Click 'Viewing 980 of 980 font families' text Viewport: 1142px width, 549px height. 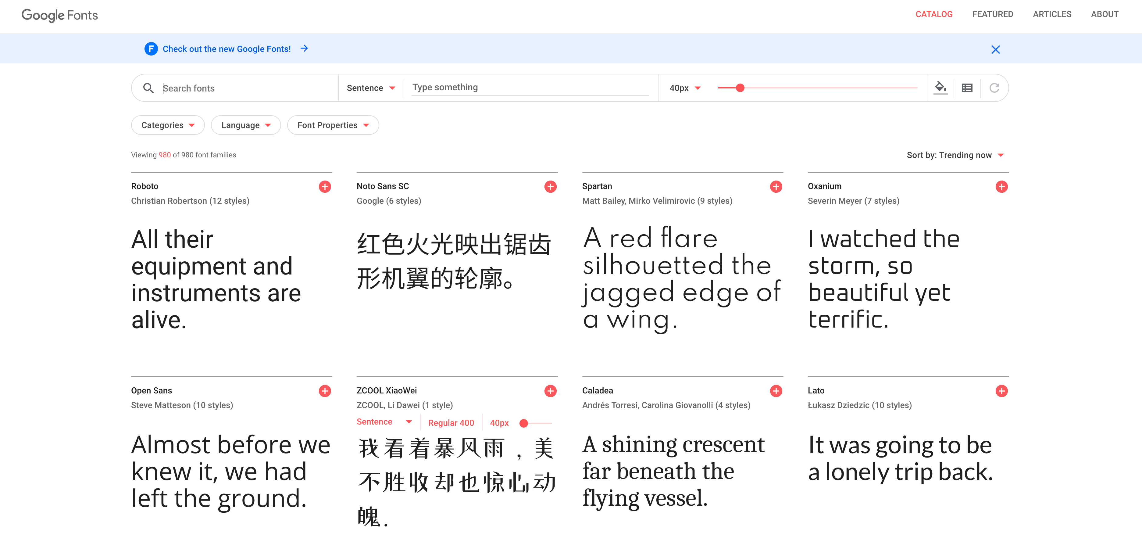point(184,155)
